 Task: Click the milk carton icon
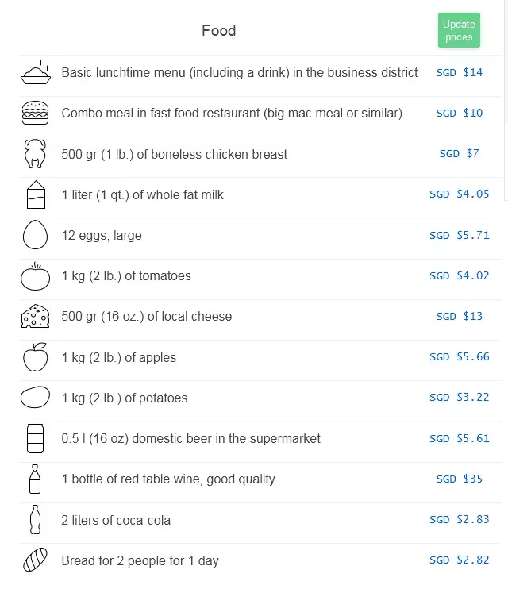(x=36, y=194)
